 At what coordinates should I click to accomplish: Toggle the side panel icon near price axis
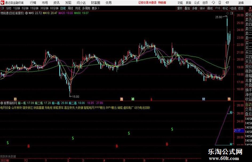pos(231,13)
